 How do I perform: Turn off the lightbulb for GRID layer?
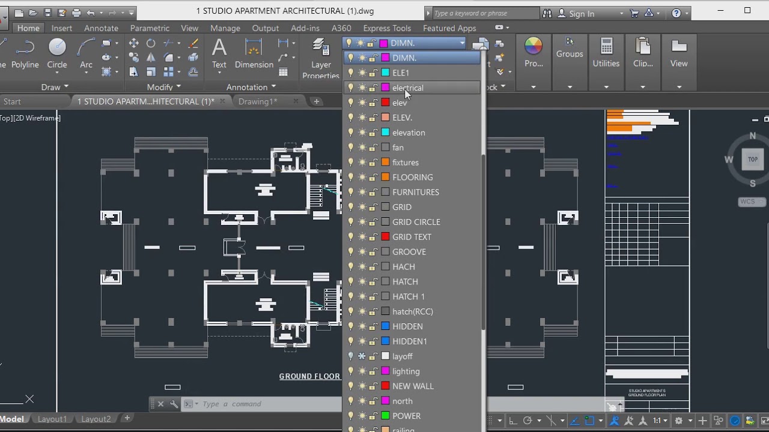351,207
